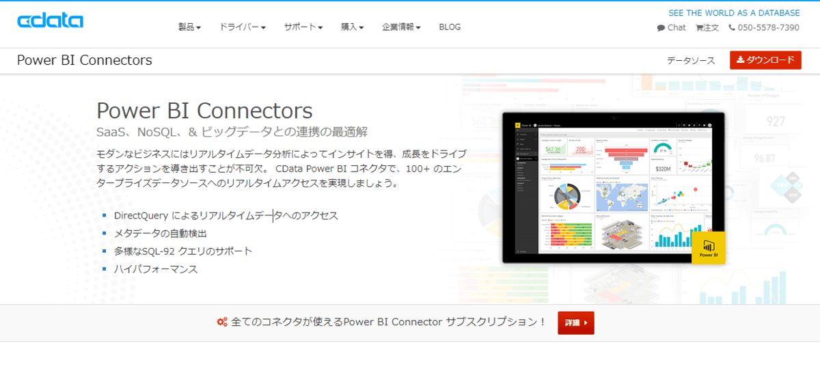Click the gears icon beside subscription text
The height and width of the screenshot is (369, 820).
tap(222, 322)
